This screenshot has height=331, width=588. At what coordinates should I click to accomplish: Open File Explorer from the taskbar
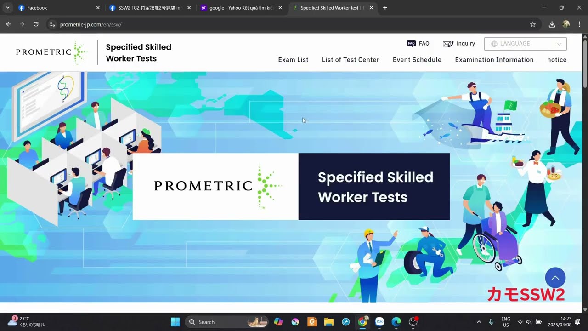328,322
